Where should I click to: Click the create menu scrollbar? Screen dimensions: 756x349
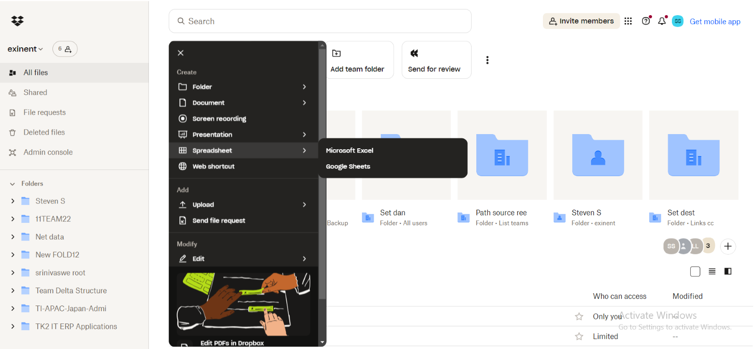tap(322, 175)
